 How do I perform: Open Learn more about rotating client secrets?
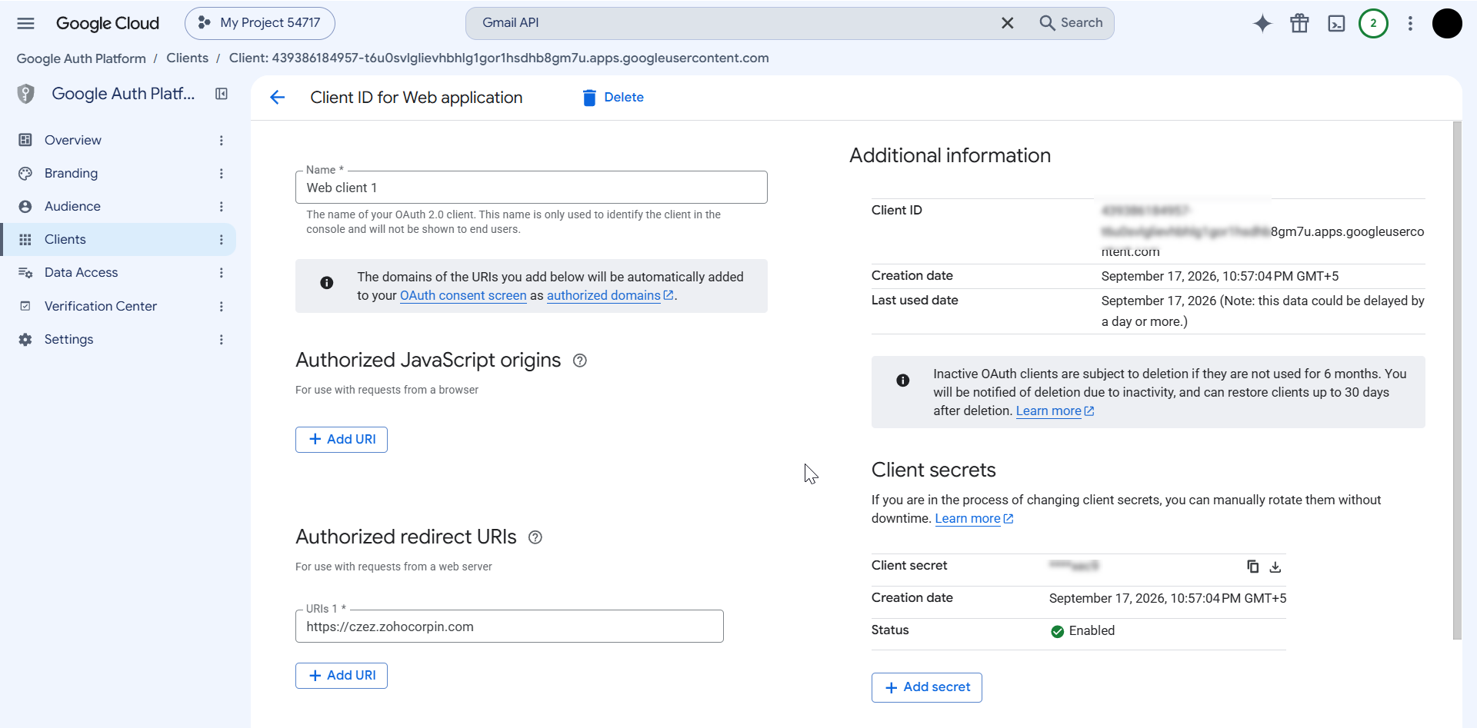coord(974,518)
